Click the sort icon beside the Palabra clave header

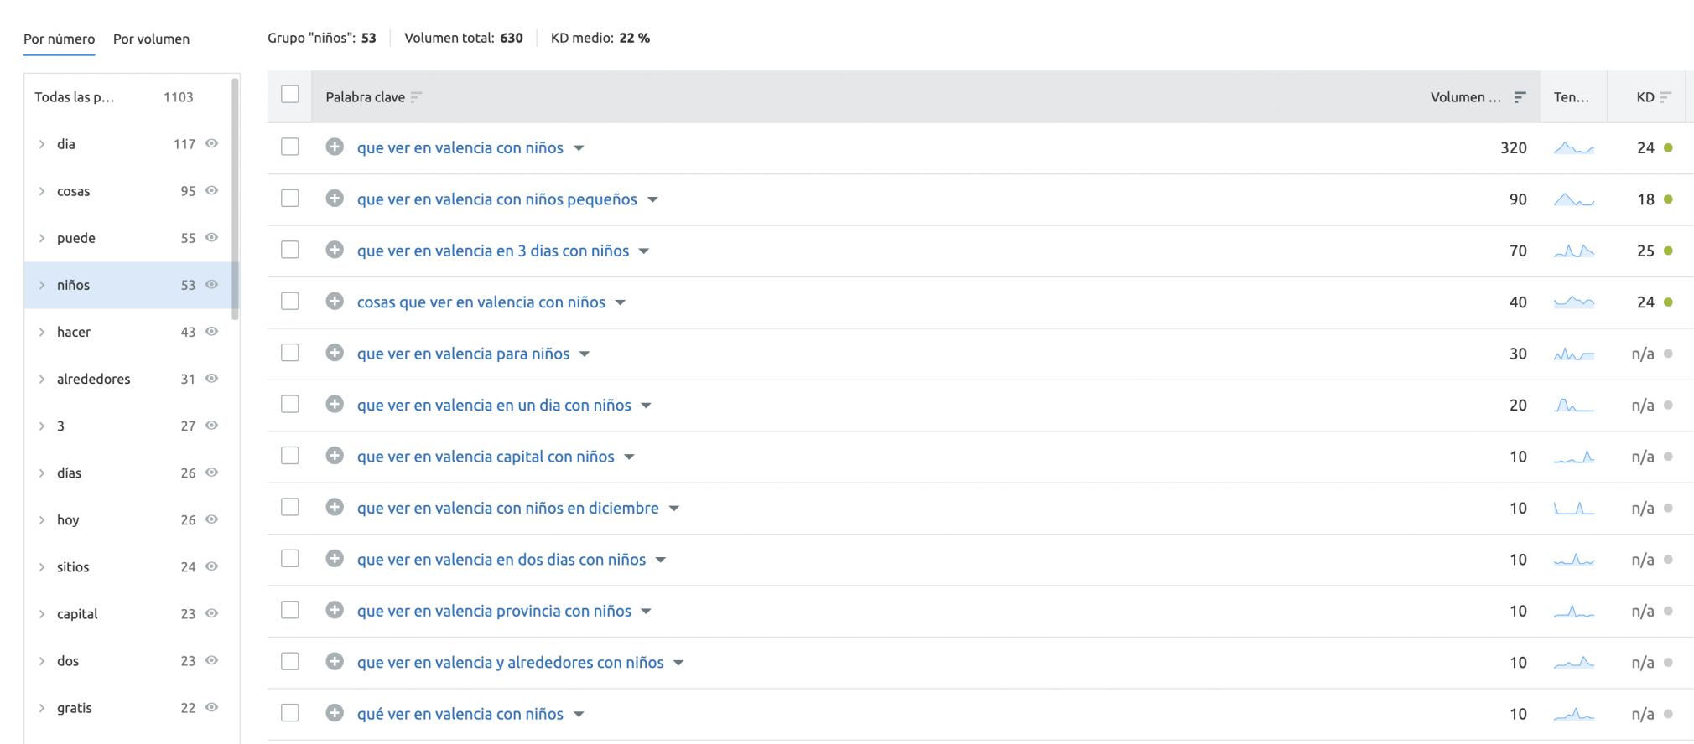tap(416, 97)
